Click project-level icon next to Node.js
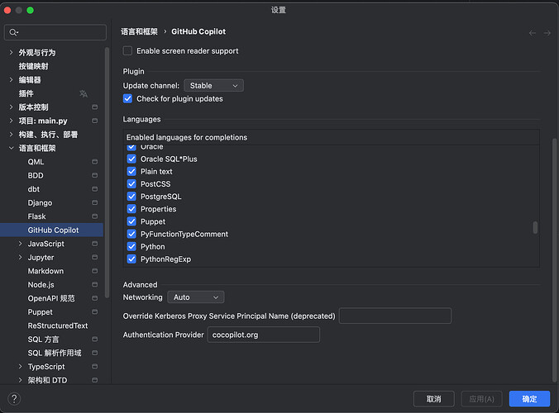559x413 pixels. point(95,284)
